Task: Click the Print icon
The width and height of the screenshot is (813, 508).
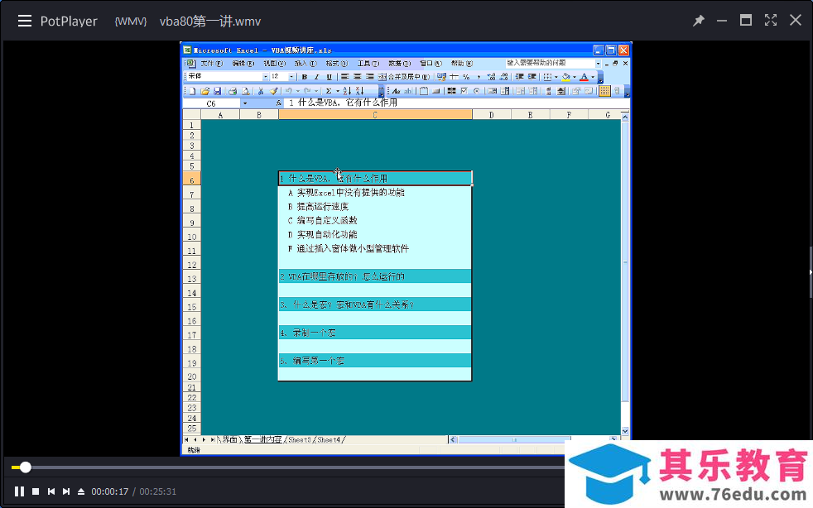Action: tap(233, 91)
